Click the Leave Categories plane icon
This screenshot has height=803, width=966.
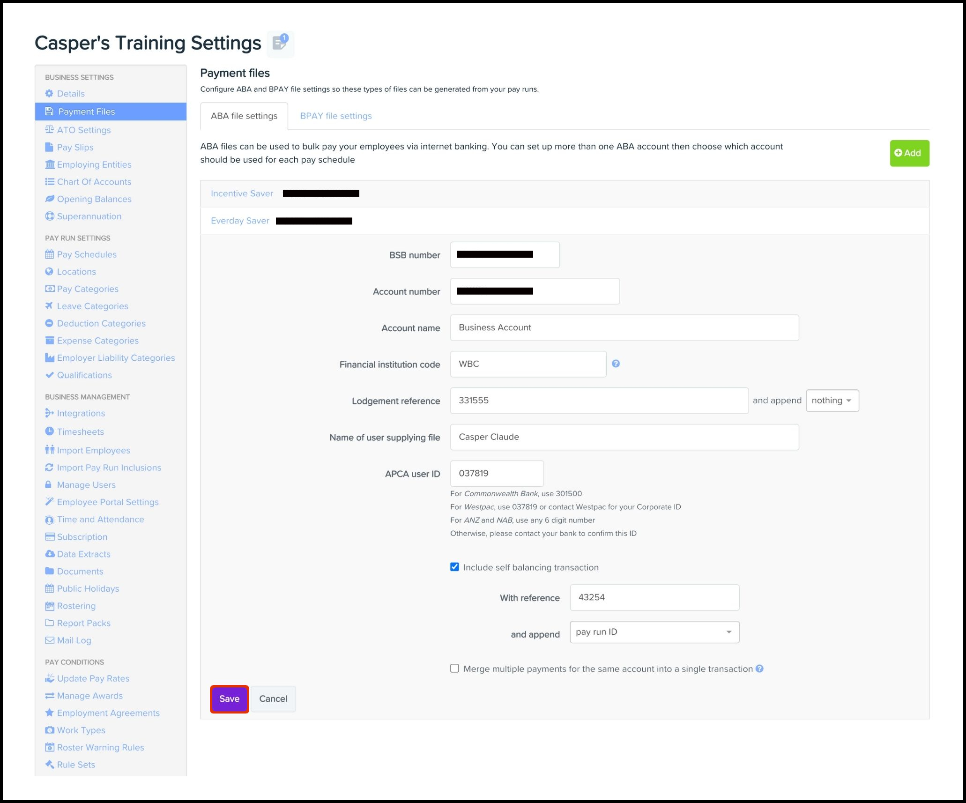pos(49,306)
